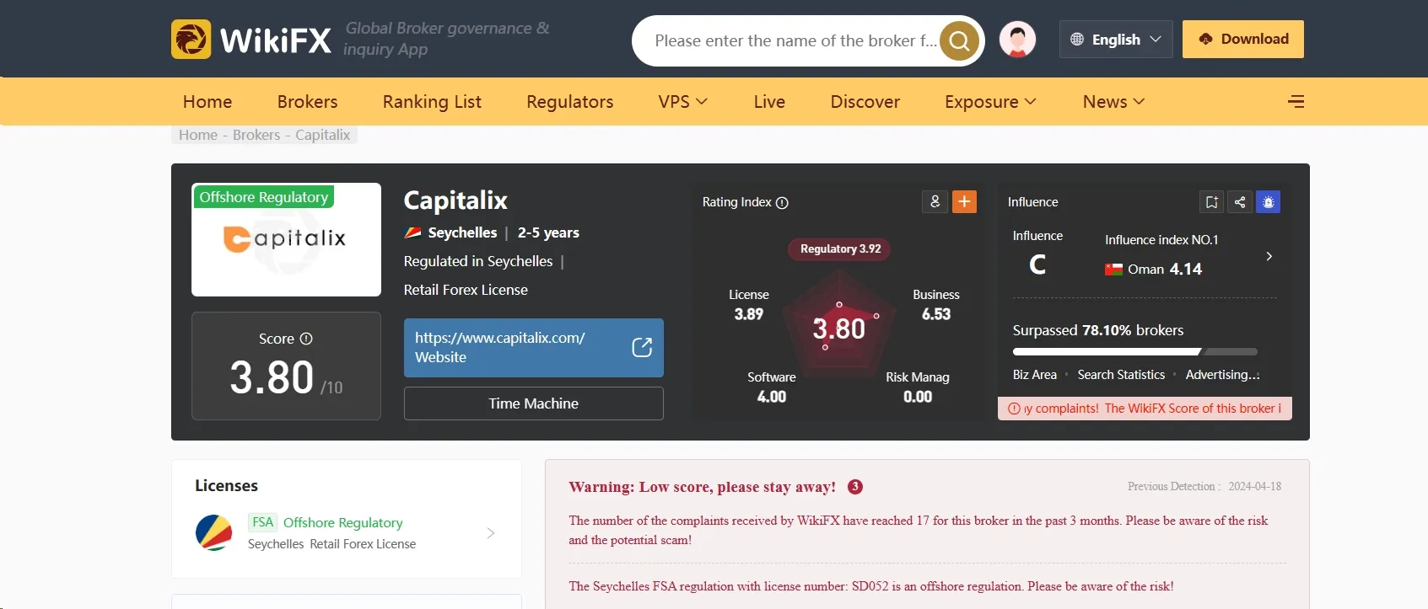Open the Live nav item
The image size is (1428, 609).
769,102
